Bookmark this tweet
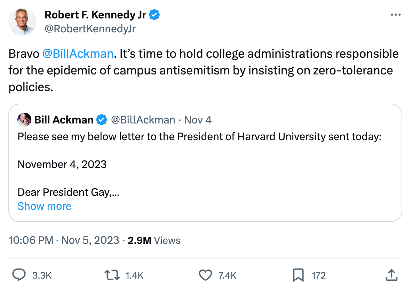The image size is (412, 288). 299,275
